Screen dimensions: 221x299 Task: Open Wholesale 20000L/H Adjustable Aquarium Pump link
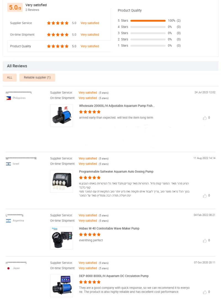[x=117, y=106]
